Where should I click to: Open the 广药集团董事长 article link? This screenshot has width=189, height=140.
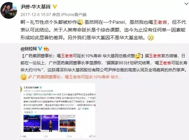75,77
